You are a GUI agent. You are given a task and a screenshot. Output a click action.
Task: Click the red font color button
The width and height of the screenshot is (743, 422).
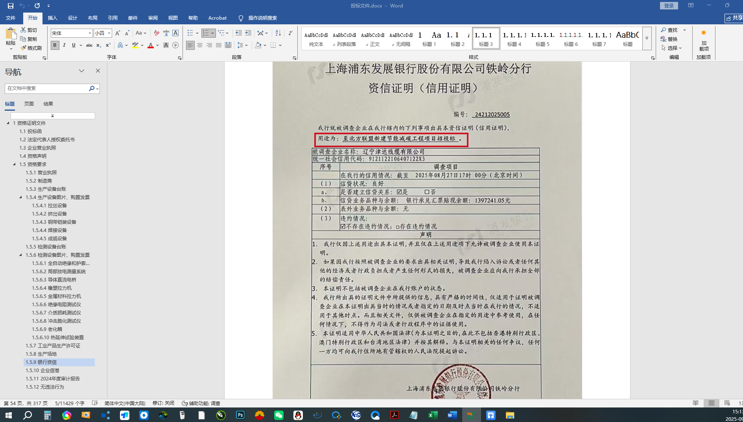click(x=151, y=46)
